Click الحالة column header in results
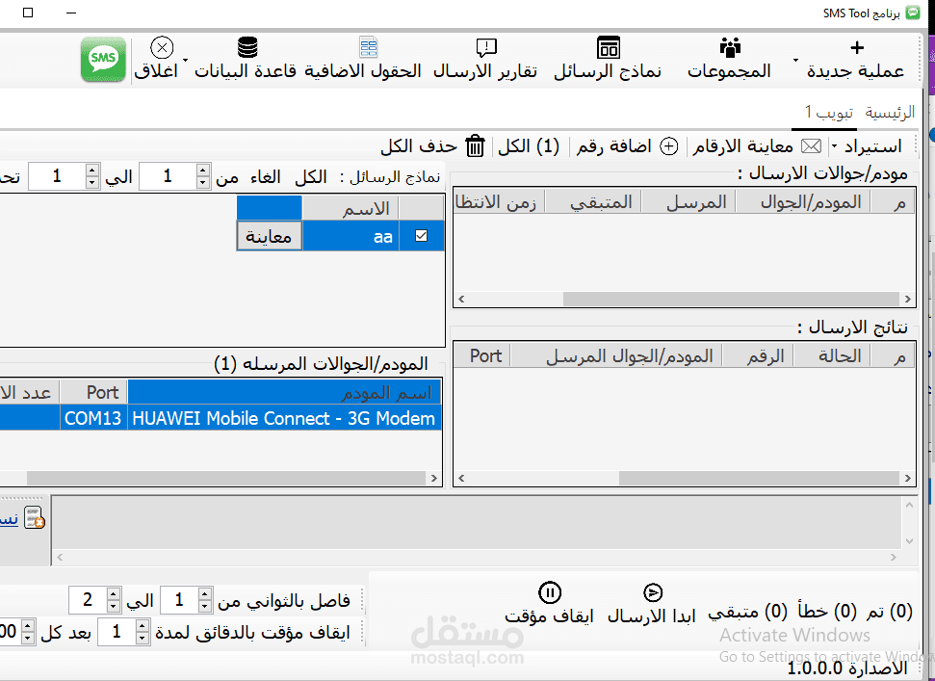The width and height of the screenshot is (935, 681). 832,356
